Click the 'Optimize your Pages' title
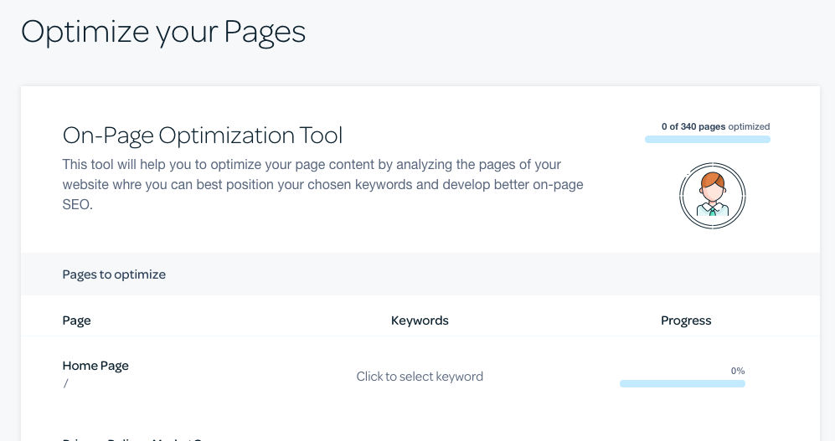This screenshot has height=441, width=835. (163, 32)
